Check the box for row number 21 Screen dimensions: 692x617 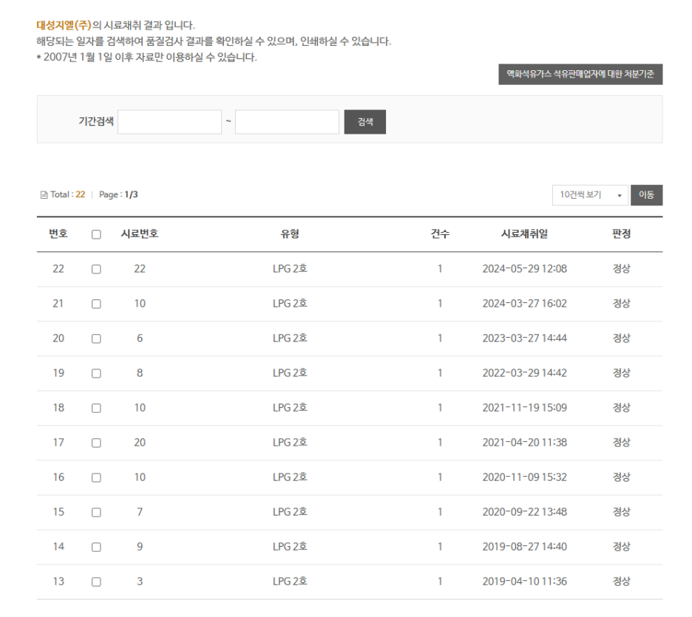click(x=96, y=304)
